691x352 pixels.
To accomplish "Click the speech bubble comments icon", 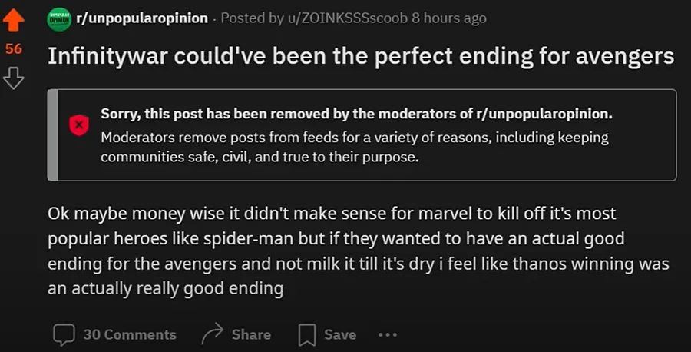I will pos(64,334).
